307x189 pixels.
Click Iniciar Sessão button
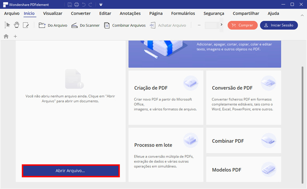pyautogui.click(x=279, y=25)
